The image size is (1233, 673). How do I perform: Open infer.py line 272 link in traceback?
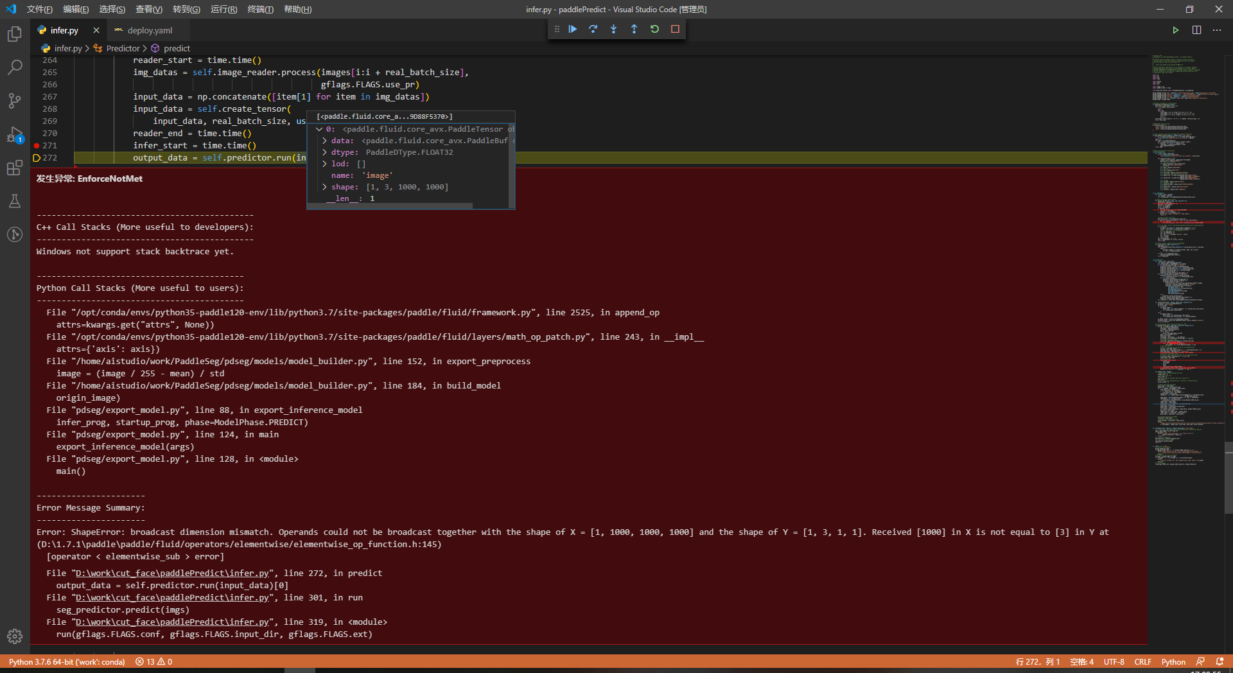point(172,573)
